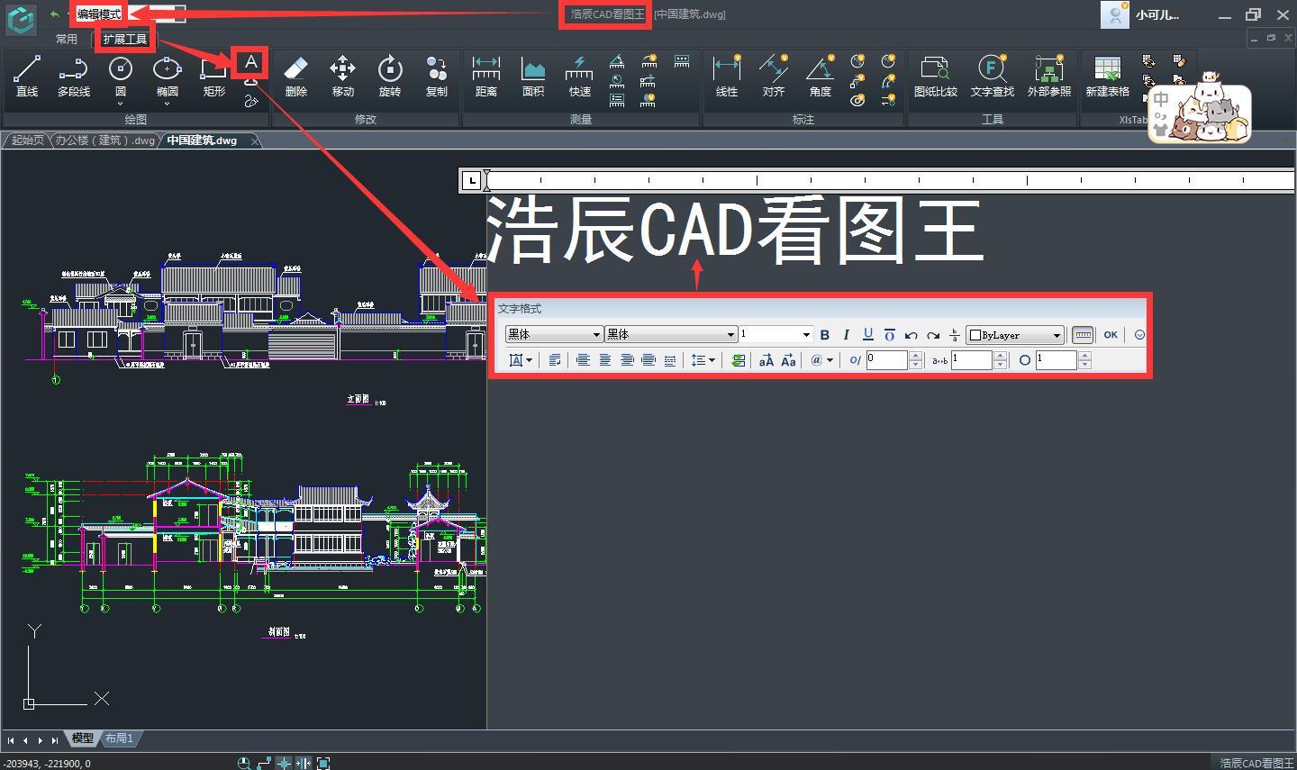The image size is (1297, 770).
Task: Activate the 删除 (Erase) tool
Action: [x=295, y=77]
